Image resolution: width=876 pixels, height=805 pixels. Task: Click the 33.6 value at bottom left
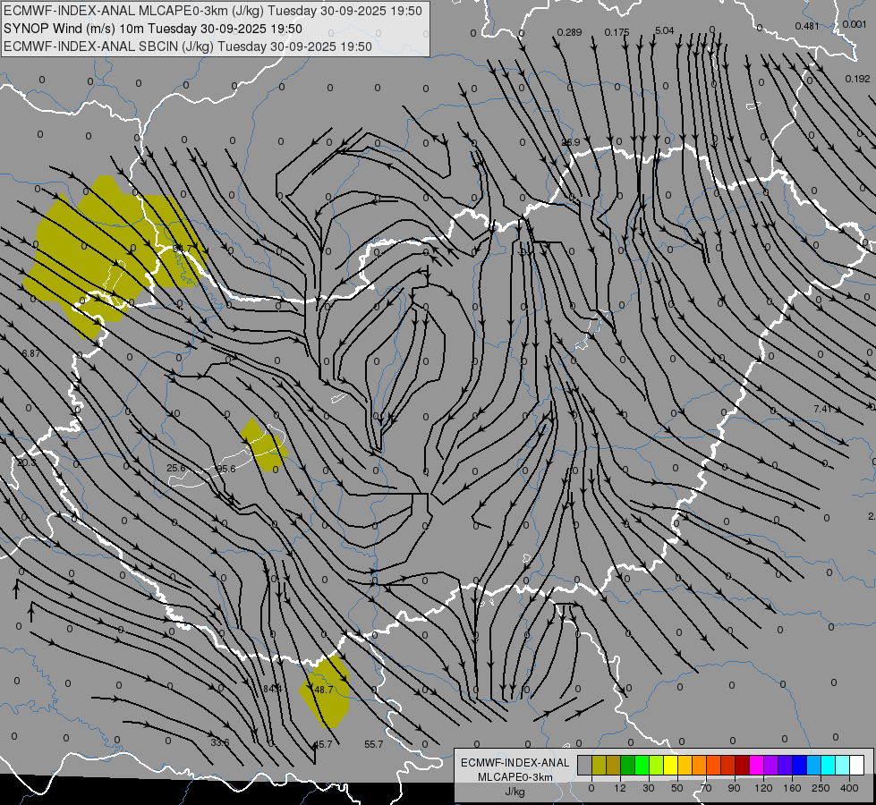(x=219, y=742)
